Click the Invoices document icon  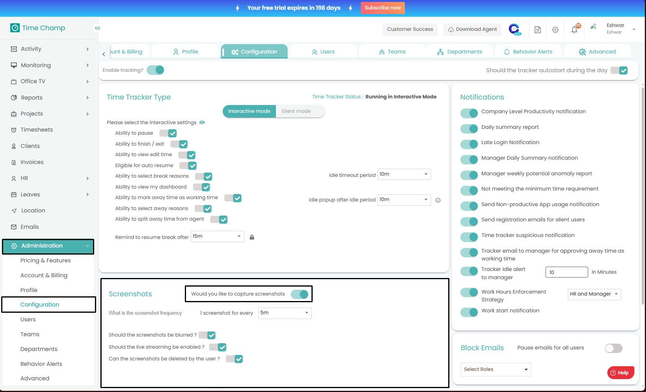coord(14,162)
